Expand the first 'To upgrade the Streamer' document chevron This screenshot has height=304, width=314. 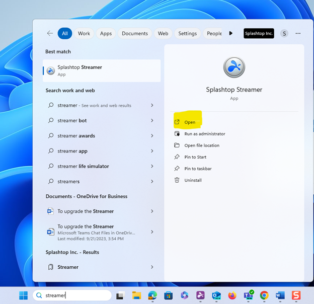click(152, 211)
